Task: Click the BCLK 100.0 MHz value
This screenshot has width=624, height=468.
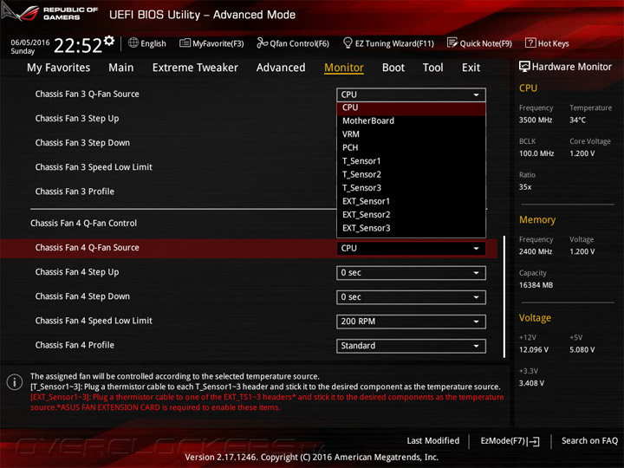Action: coord(536,153)
